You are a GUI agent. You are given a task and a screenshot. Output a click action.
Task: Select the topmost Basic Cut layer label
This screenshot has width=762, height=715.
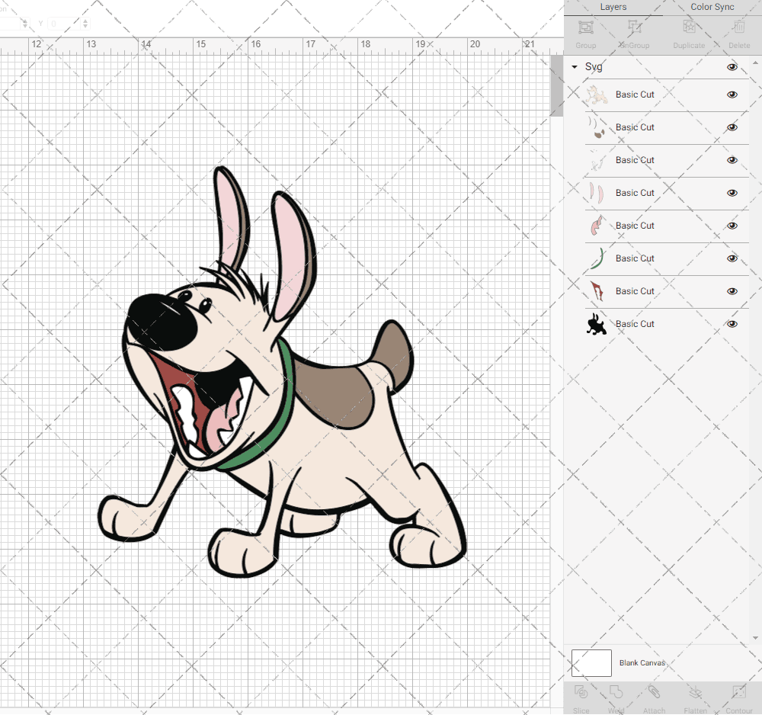point(635,95)
